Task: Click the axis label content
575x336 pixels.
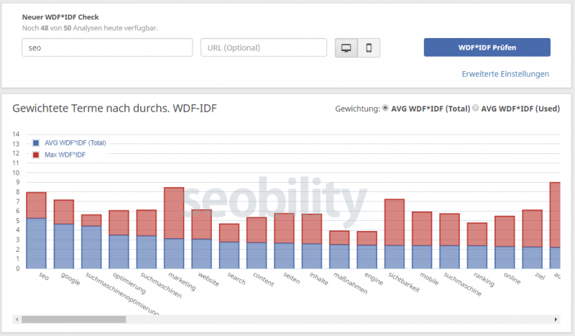Action: [263, 279]
